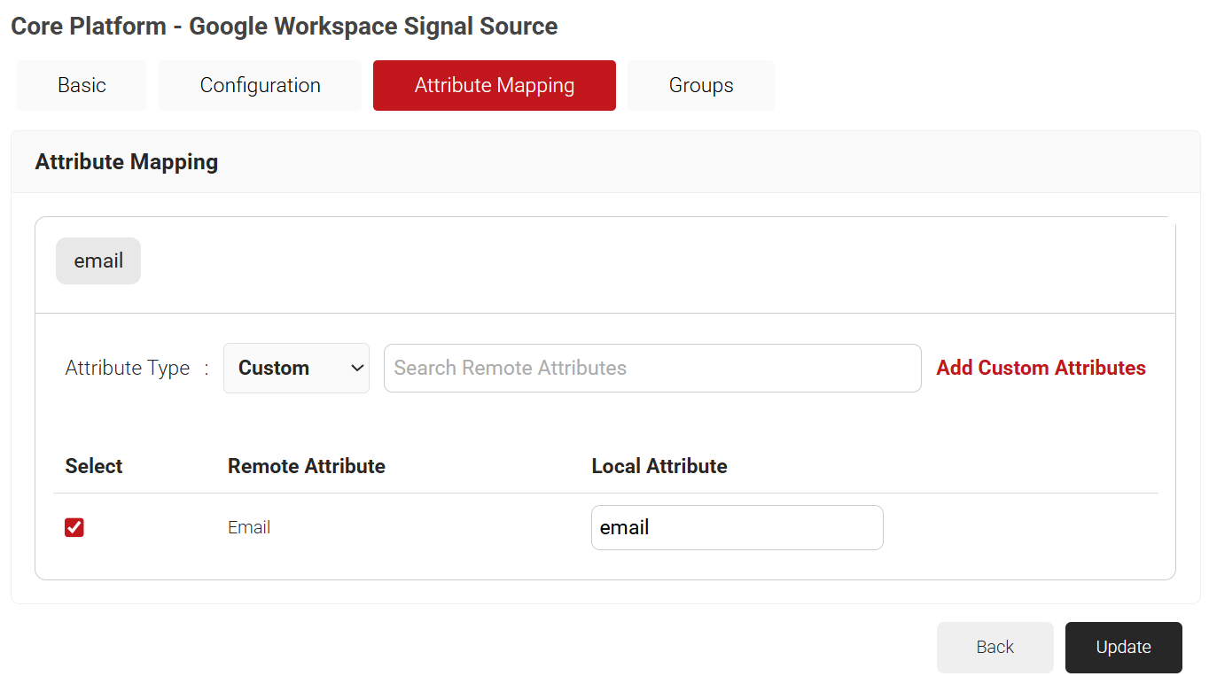The height and width of the screenshot is (684, 1209).
Task: Focus the Search Remote Attributes field
Action: (651, 369)
